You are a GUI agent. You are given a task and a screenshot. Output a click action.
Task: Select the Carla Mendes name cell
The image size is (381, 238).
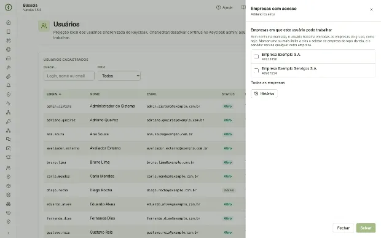(102, 177)
